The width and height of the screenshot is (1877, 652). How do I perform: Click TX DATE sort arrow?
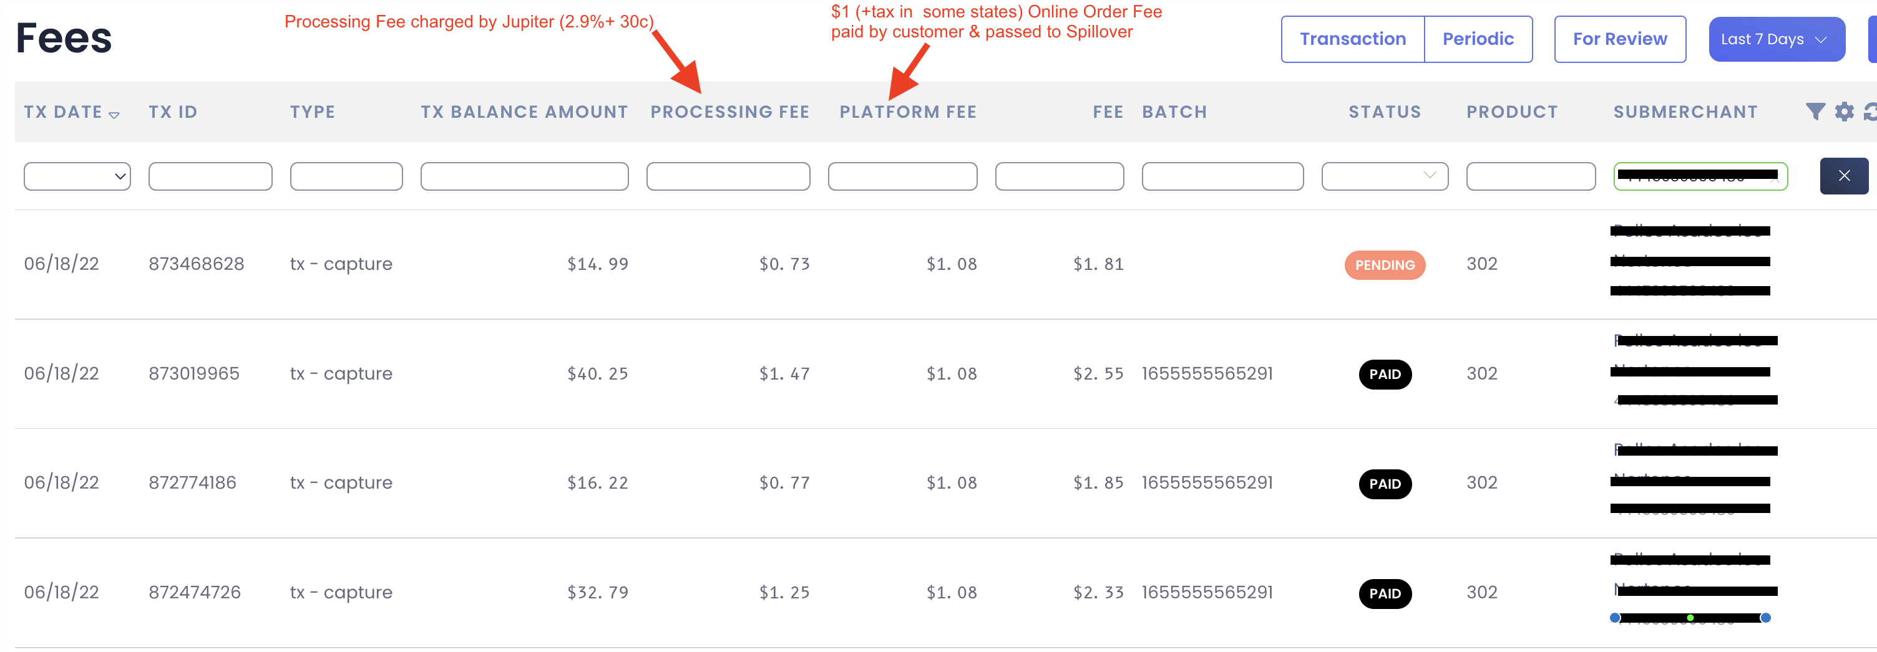tap(114, 114)
